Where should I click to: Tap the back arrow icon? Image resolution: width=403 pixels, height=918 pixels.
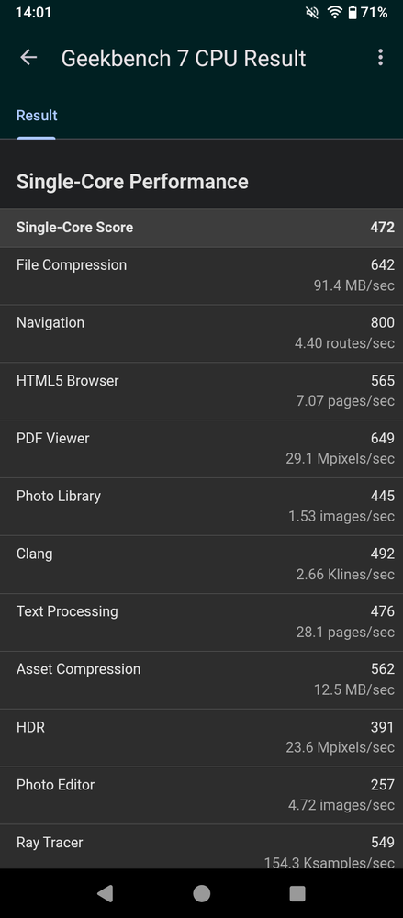28,57
